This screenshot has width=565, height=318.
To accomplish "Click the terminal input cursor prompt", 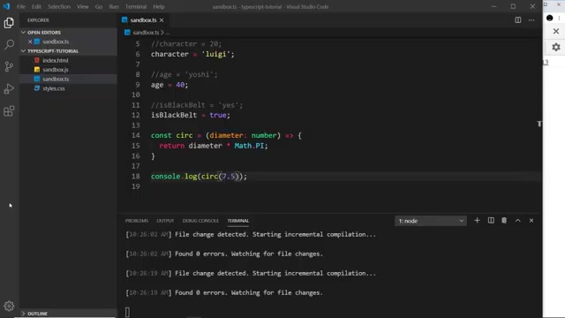I will pyautogui.click(x=127, y=312).
